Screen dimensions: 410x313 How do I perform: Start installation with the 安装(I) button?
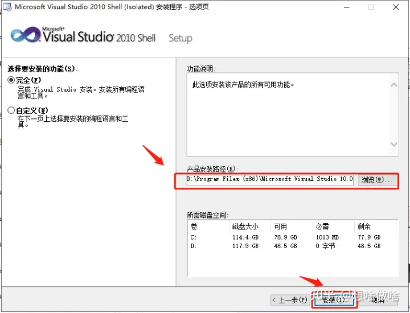pyautogui.click(x=333, y=300)
